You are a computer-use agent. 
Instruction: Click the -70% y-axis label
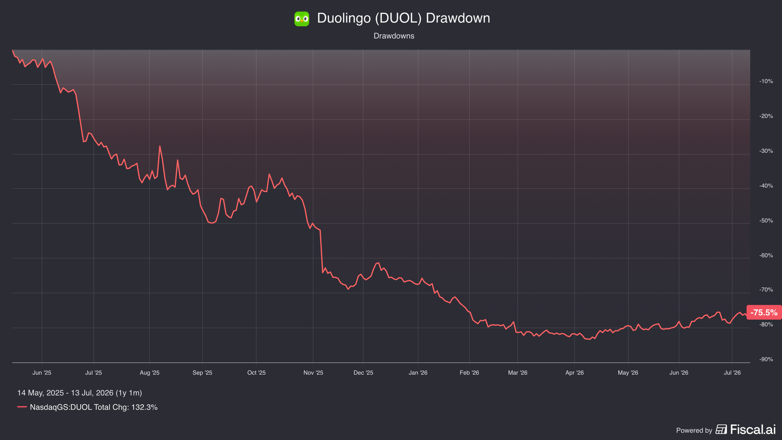766,290
